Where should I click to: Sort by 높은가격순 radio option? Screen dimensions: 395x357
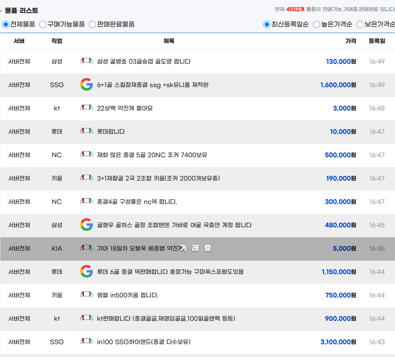tap(317, 24)
